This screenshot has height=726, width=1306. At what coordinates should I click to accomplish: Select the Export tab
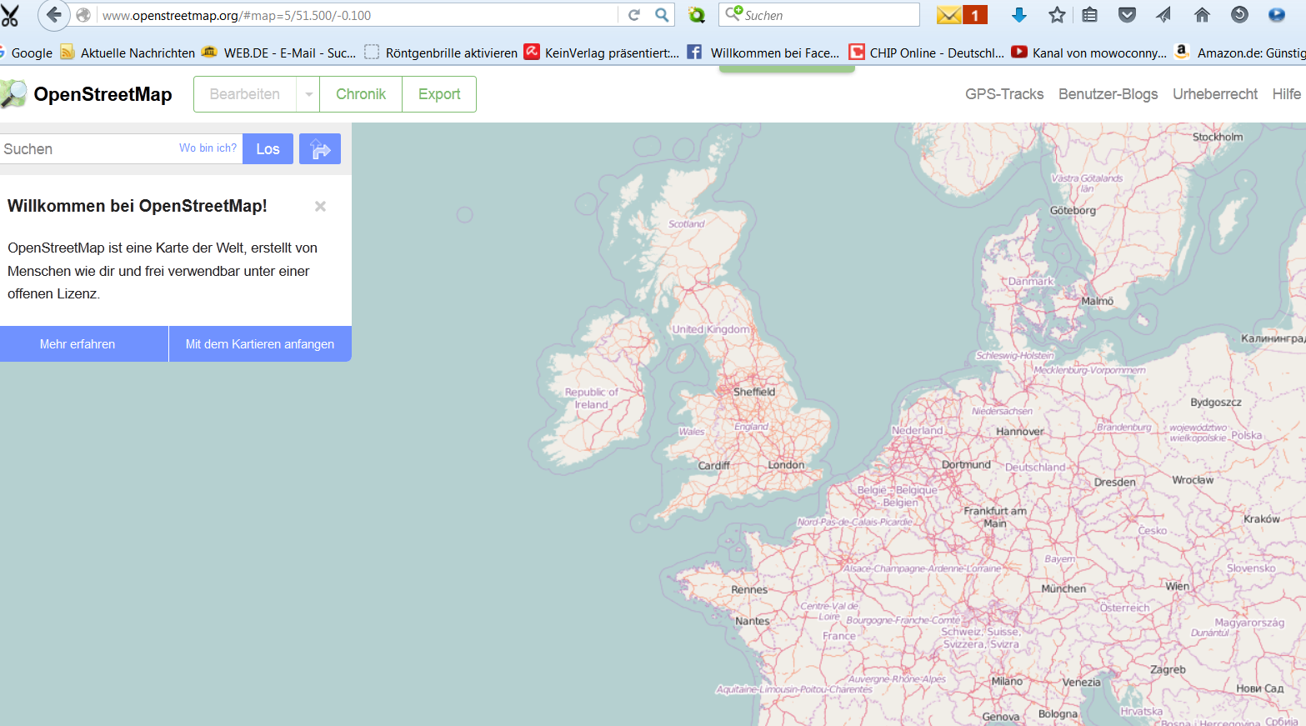(439, 94)
